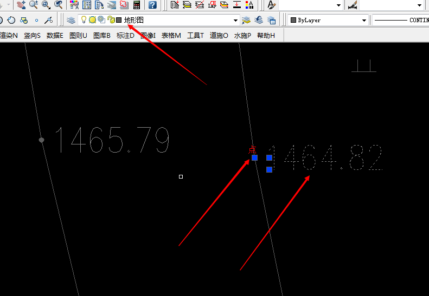Toggle freeze/thaw sun icon for 地形图 layer
The image size is (429, 296).
point(93,20)
